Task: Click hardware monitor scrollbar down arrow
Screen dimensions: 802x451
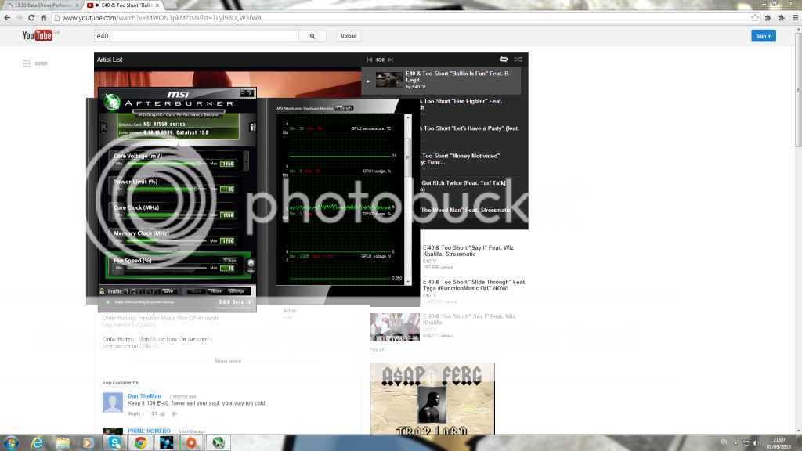Action: point(407,282)
